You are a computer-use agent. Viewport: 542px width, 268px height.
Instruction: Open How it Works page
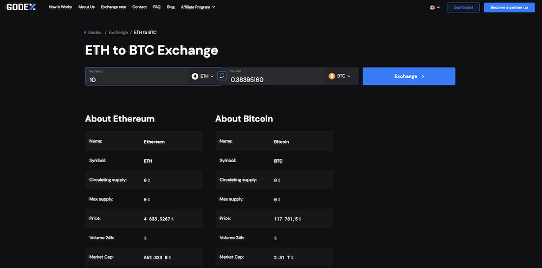(x=60, y=7)
